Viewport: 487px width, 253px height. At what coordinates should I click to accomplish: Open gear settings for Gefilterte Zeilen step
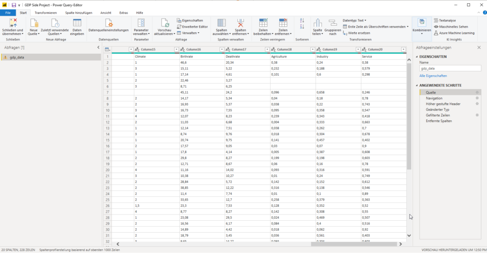coord(477,115)
